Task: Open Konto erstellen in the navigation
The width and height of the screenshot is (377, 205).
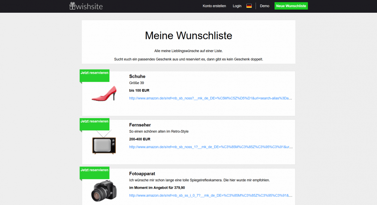Action: click(x=214, y=6)
